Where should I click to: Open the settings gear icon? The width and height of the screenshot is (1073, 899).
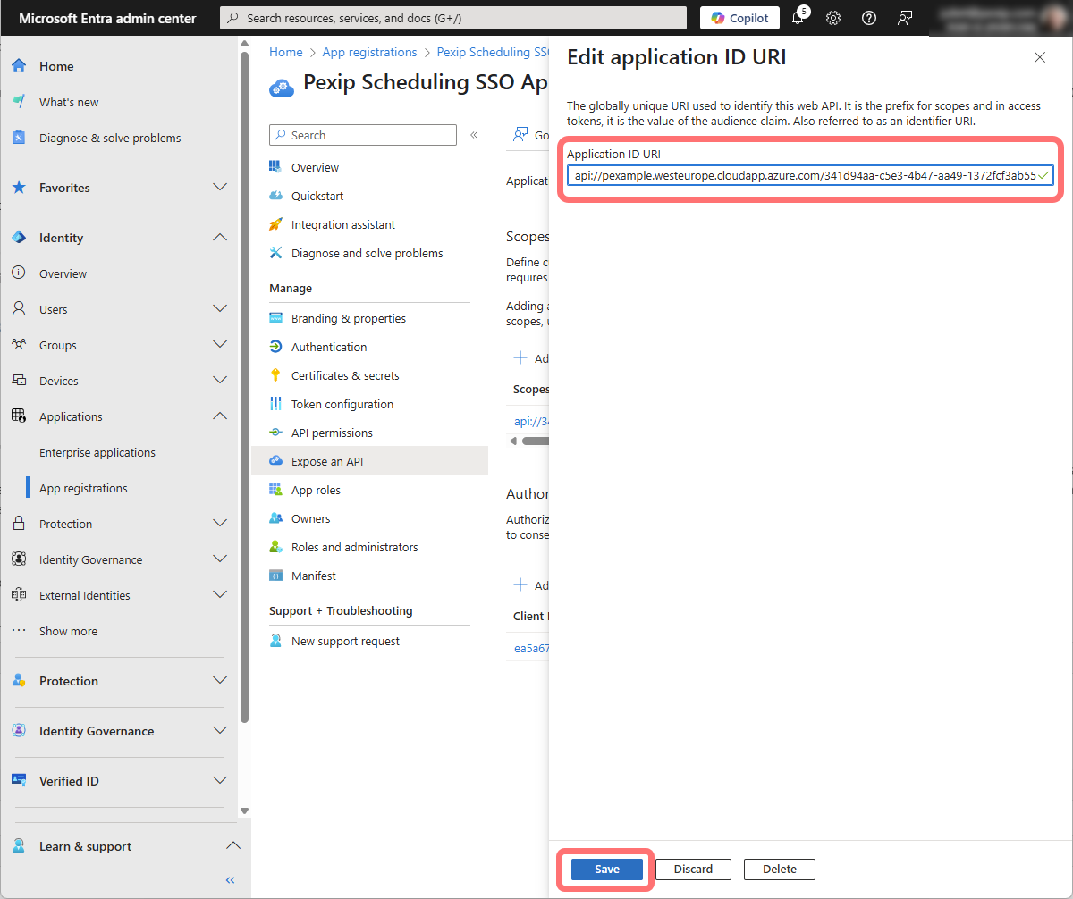click(x=833, y=18)
